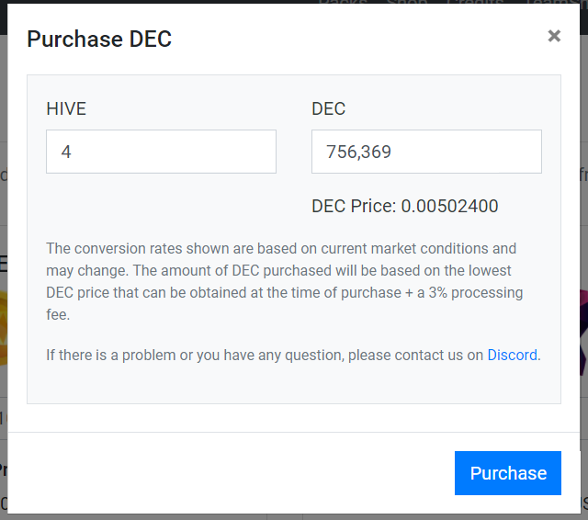Select the DEC Price value text
Screen dimensions: 588x520
point(449,206)
